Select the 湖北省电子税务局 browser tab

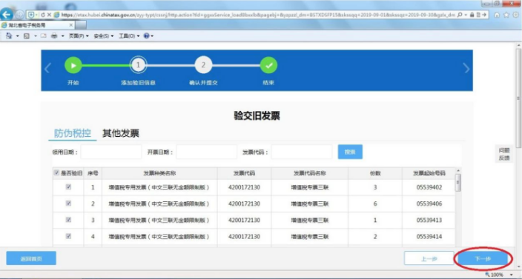pyautogui.click(x=37, y=25)
